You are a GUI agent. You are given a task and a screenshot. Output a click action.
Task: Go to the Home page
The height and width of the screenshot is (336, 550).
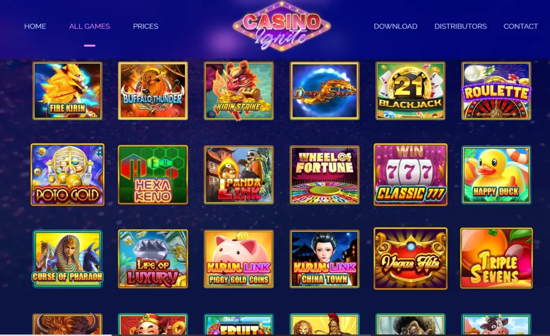[x=35, y=26]
